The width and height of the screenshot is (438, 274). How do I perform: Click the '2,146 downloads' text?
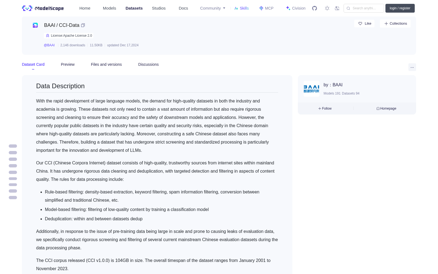[73, 45]
